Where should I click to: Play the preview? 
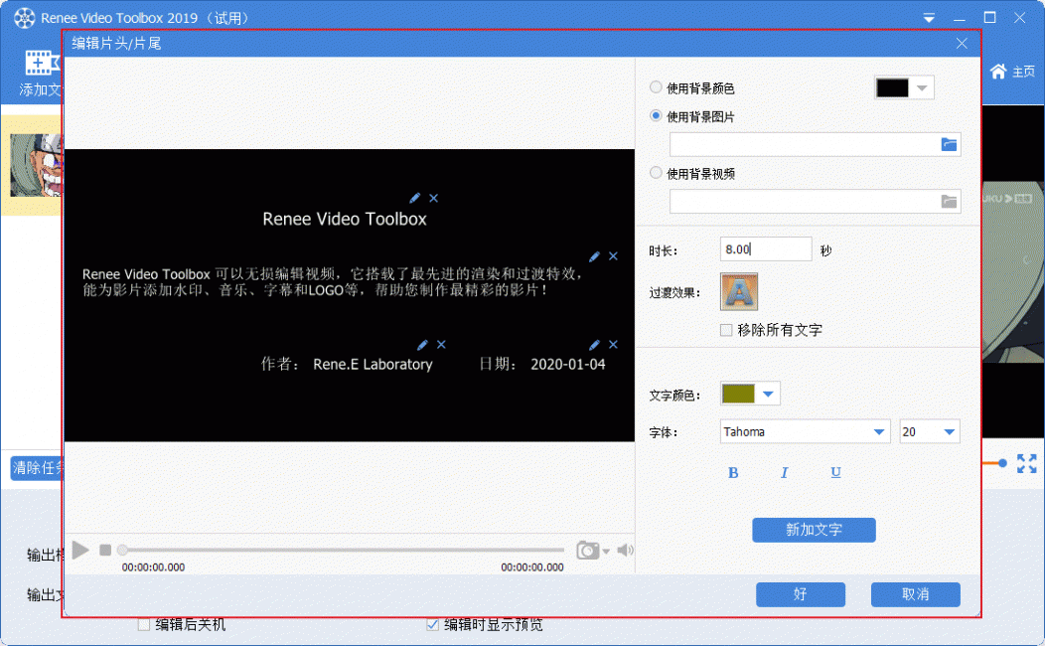80,550
